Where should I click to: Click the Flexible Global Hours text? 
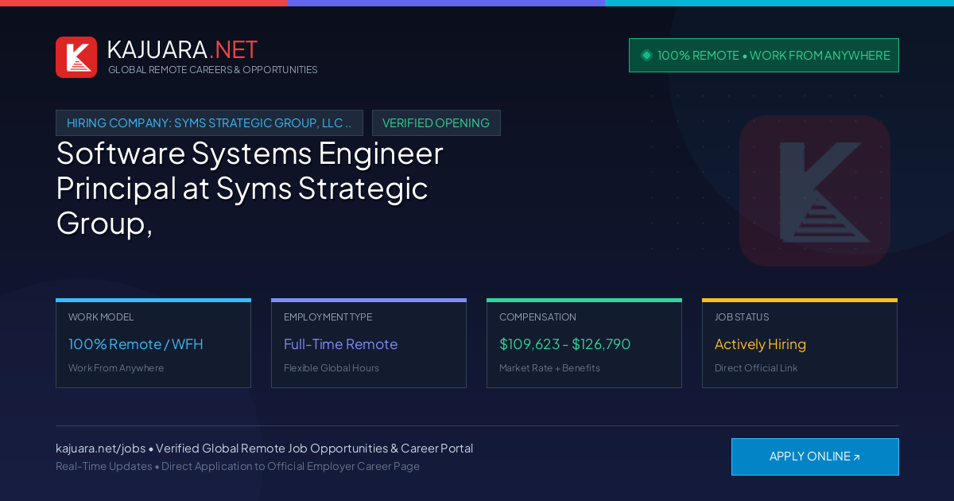pos(332,368)
